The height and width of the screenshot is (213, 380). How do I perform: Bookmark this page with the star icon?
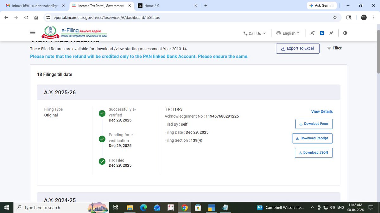pos(335,18)
